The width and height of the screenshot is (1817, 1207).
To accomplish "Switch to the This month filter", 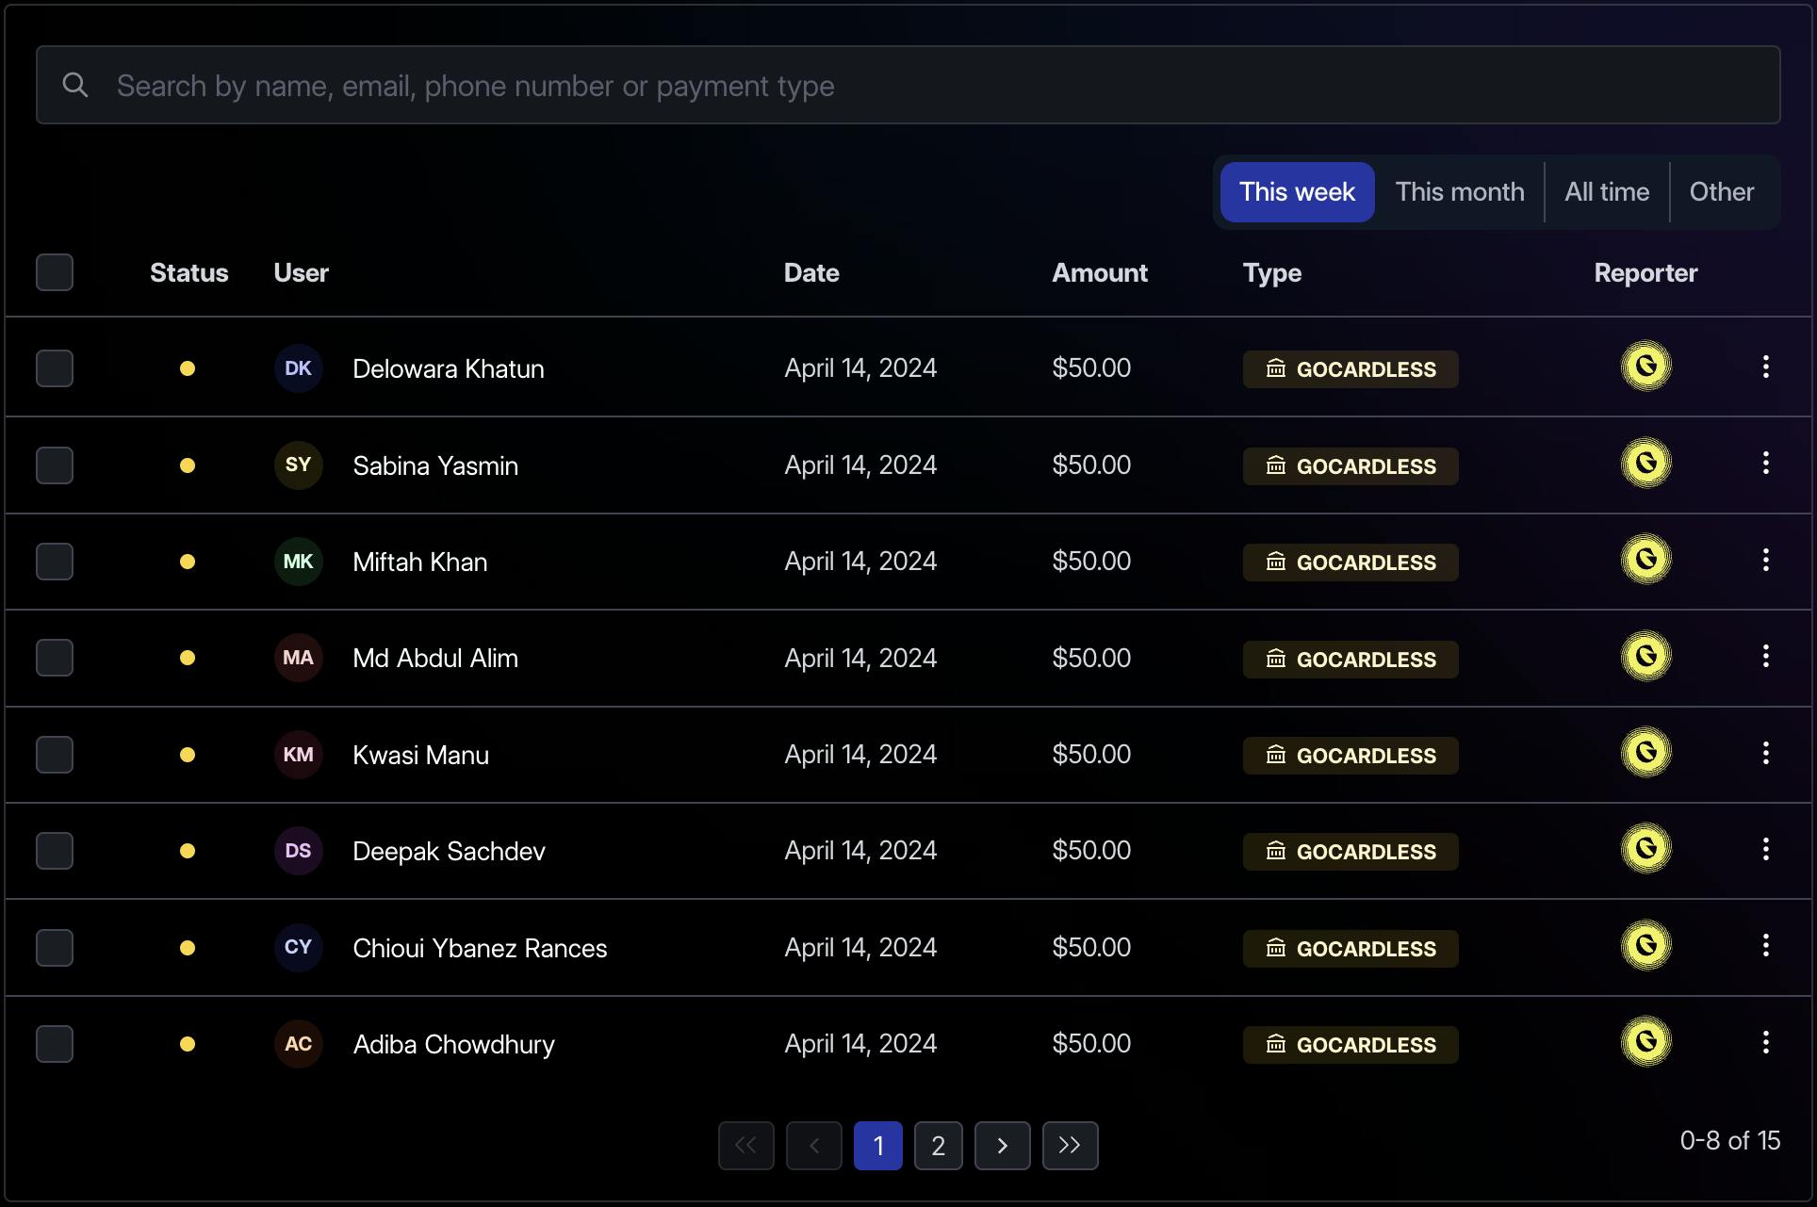I will tap(1459, 192).
